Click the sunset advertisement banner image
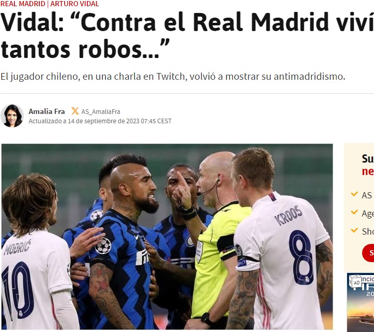The height and width of the screenshot is (332, 374). [x=361, y=302]
